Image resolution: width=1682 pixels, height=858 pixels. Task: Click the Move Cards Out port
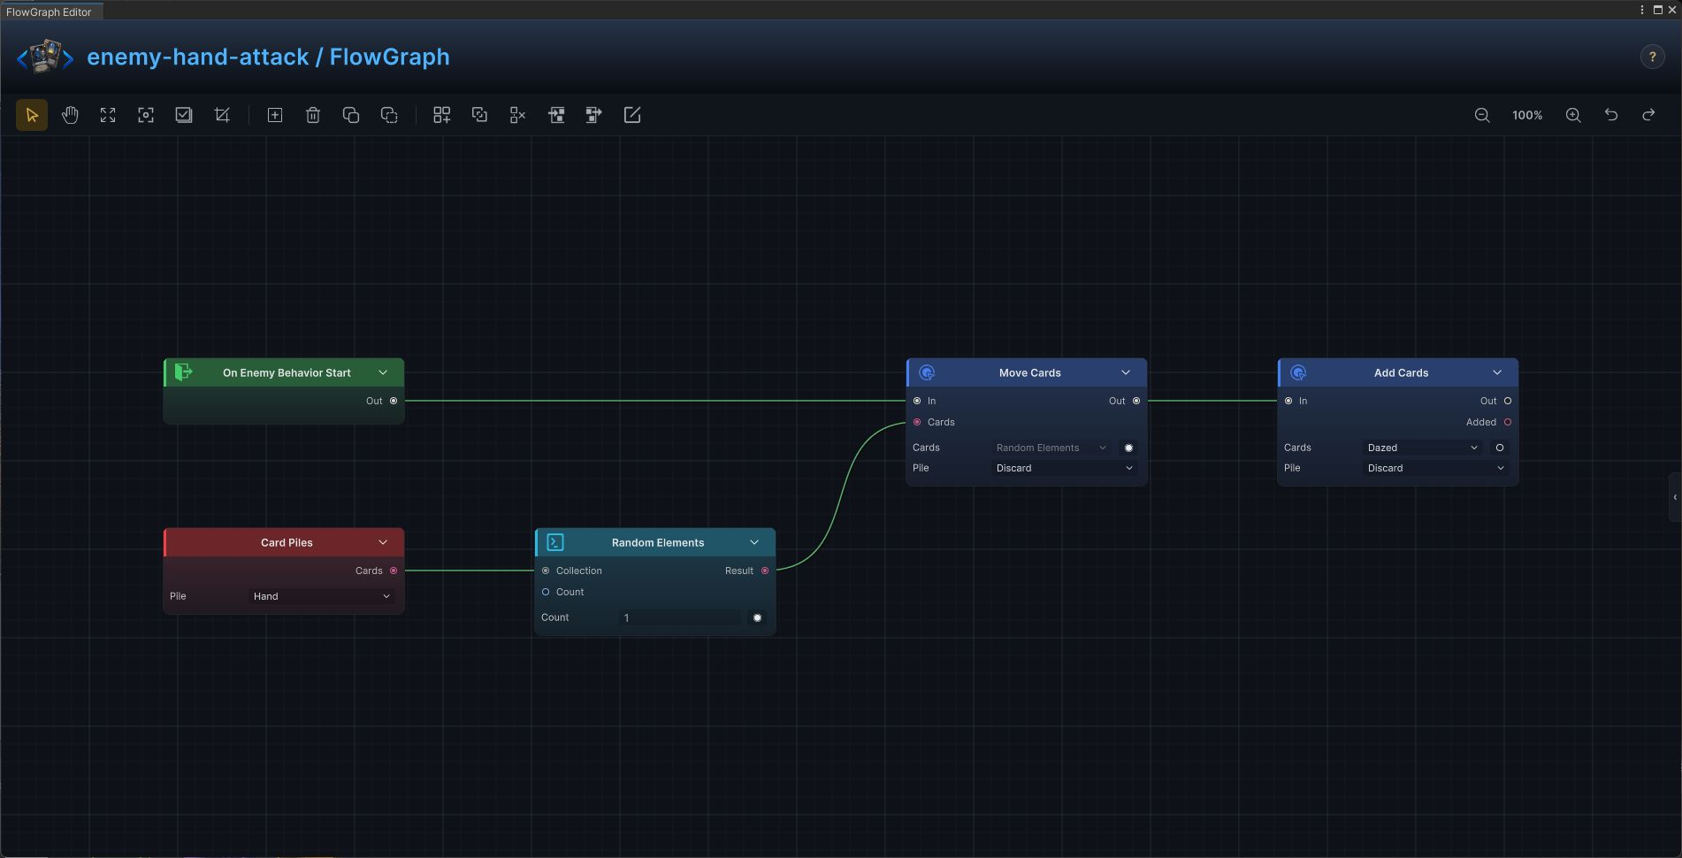1136,401
